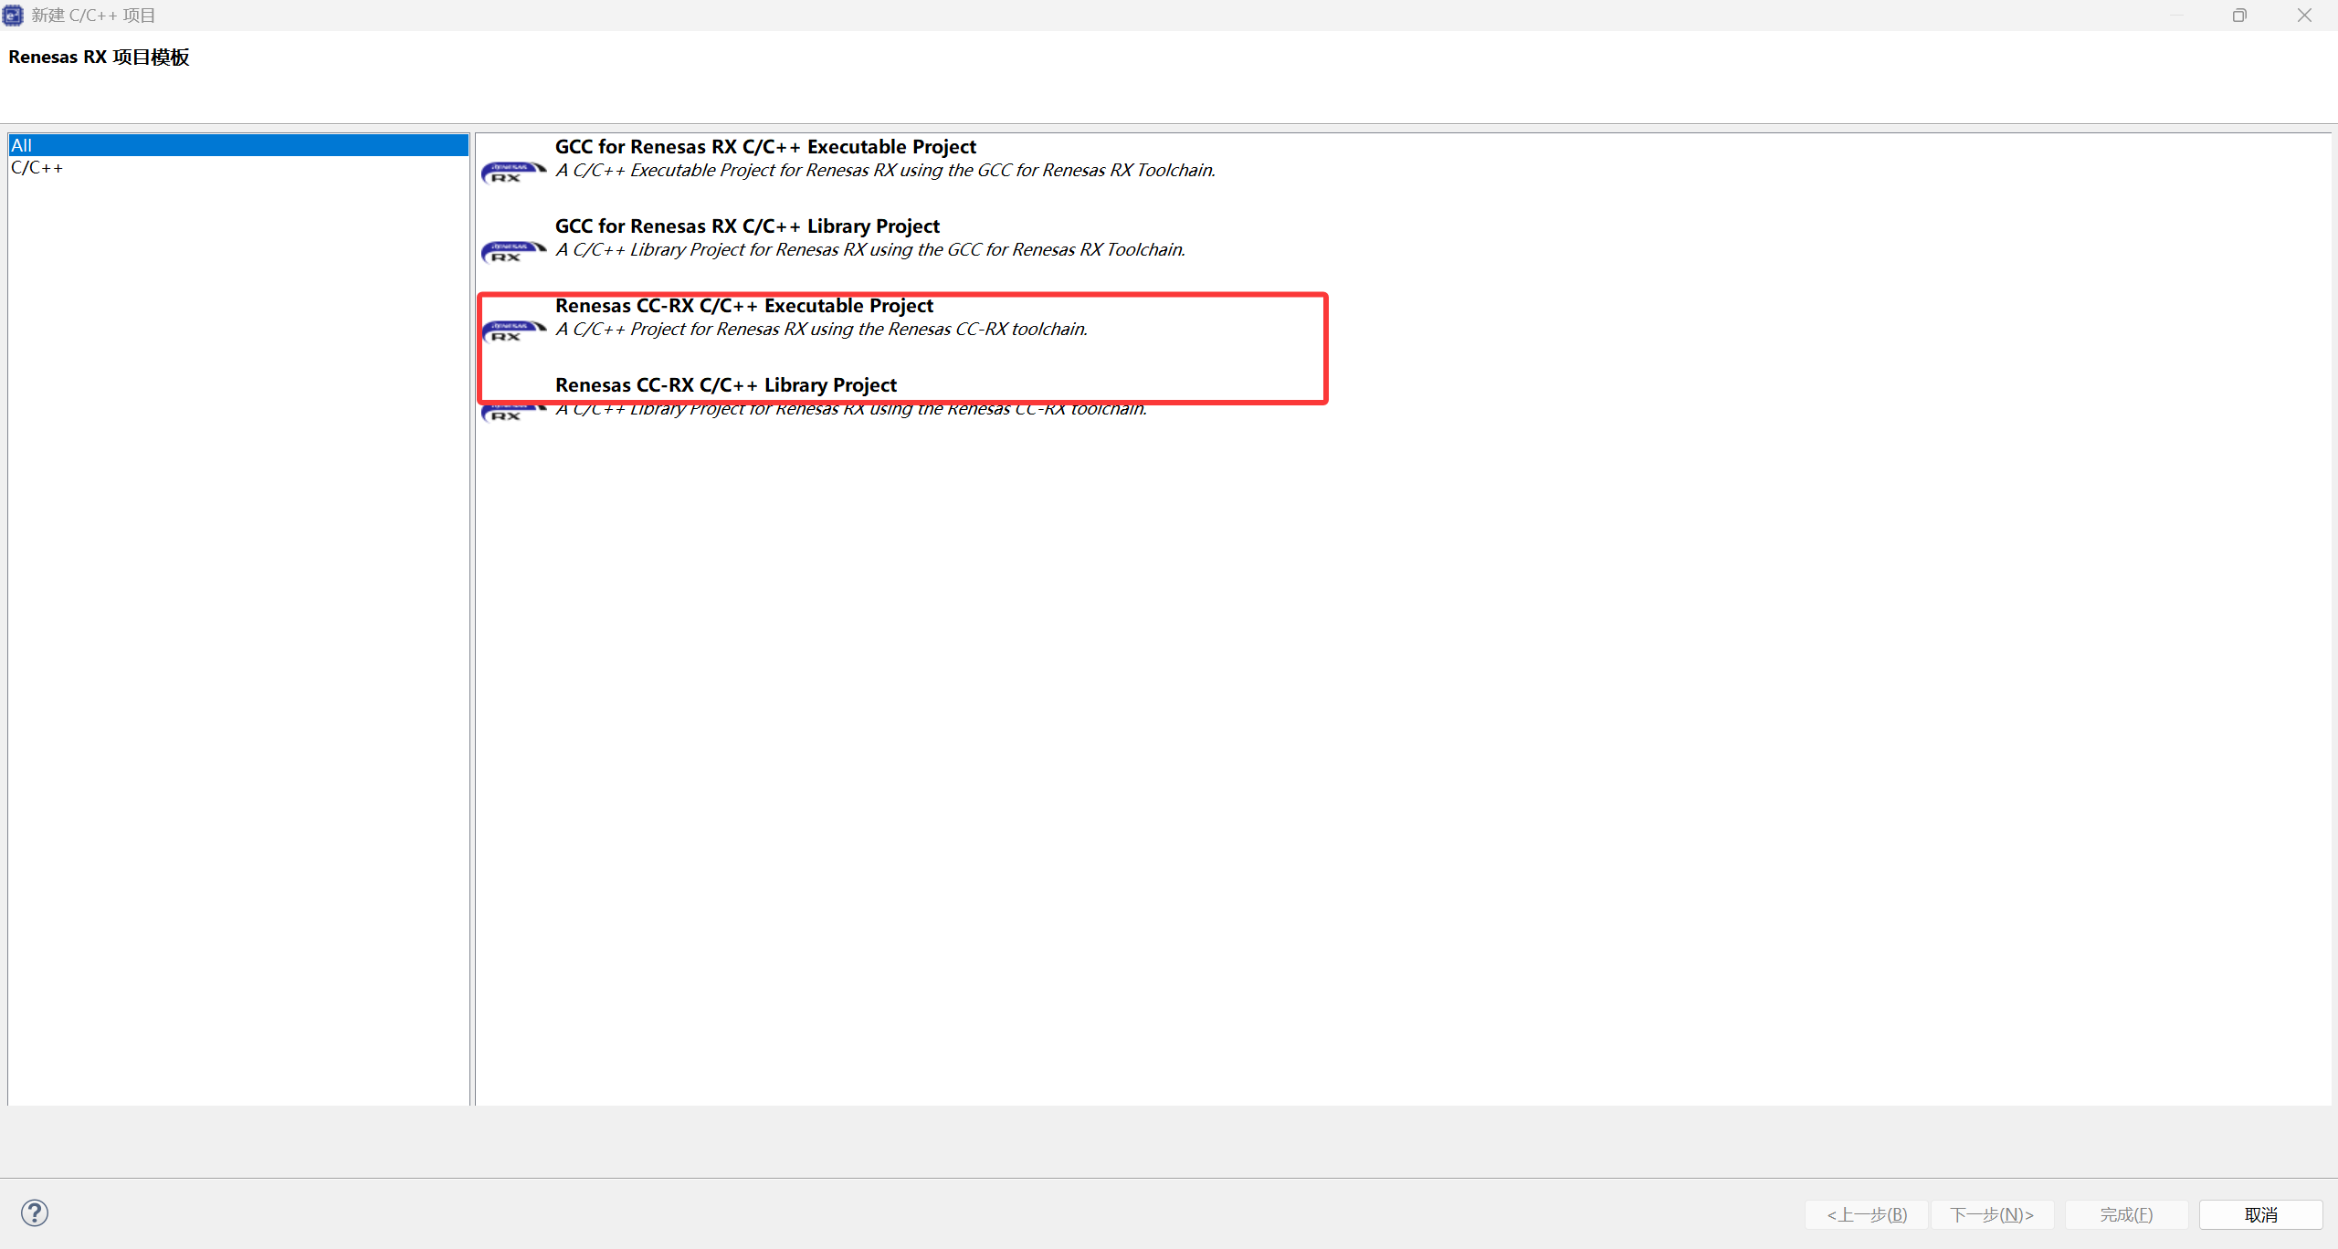This screenshot has width=2338, height=1249.
Task: Choose Renesas CC-RX C/C++ Executable Project template
Action: [744, 306]
